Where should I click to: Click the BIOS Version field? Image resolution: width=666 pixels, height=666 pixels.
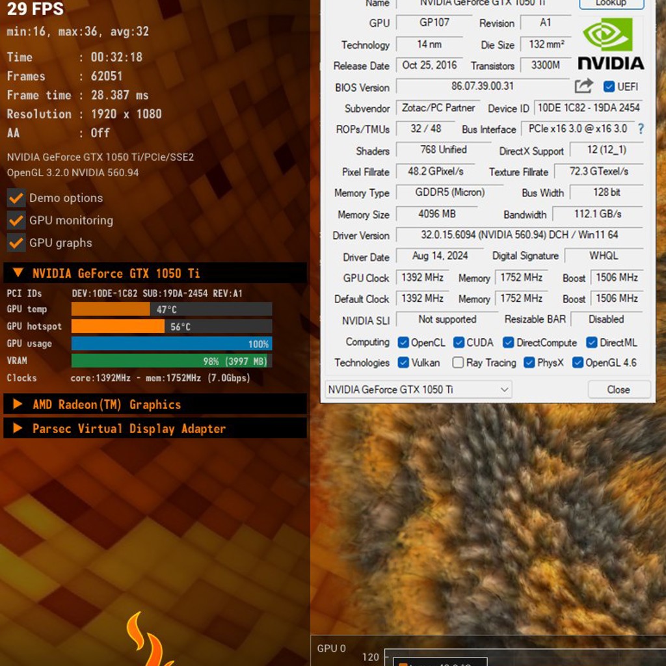483,87
